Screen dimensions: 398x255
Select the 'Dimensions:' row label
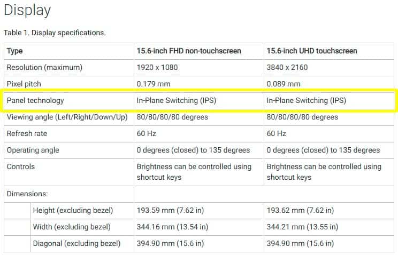(x=27, y=194)
